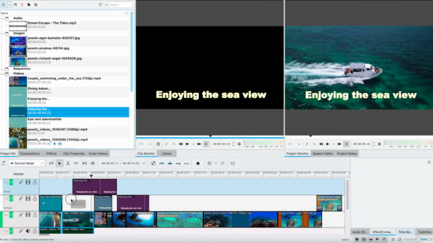Switch to the Library tab

(x=166, y=153)
